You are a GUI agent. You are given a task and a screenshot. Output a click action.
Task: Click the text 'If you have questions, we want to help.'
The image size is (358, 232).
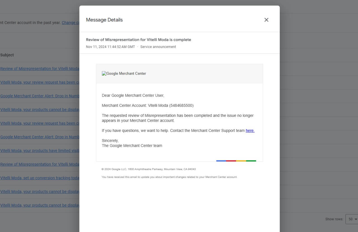[x=135, y=131]
